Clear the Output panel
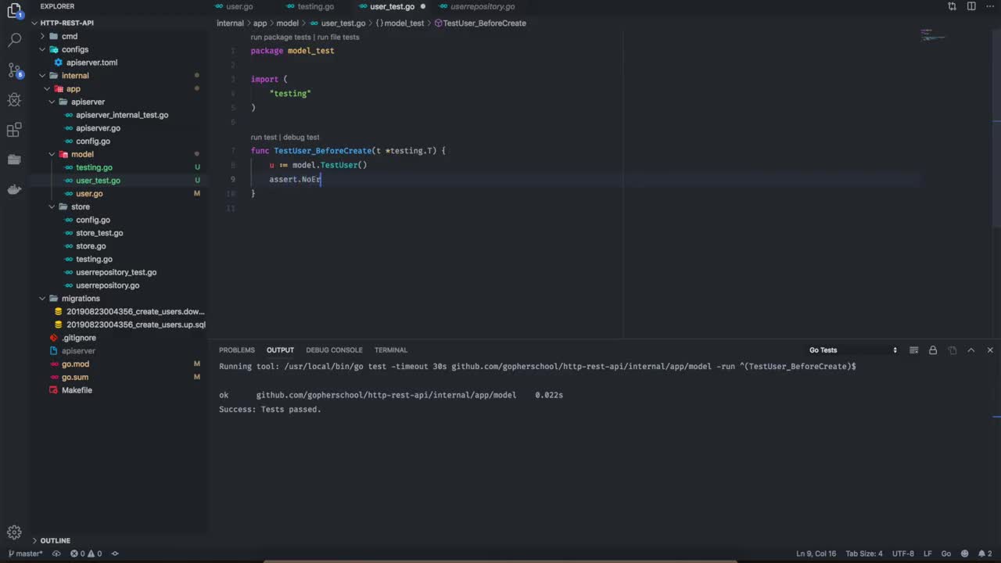 (x=913, y=350)
